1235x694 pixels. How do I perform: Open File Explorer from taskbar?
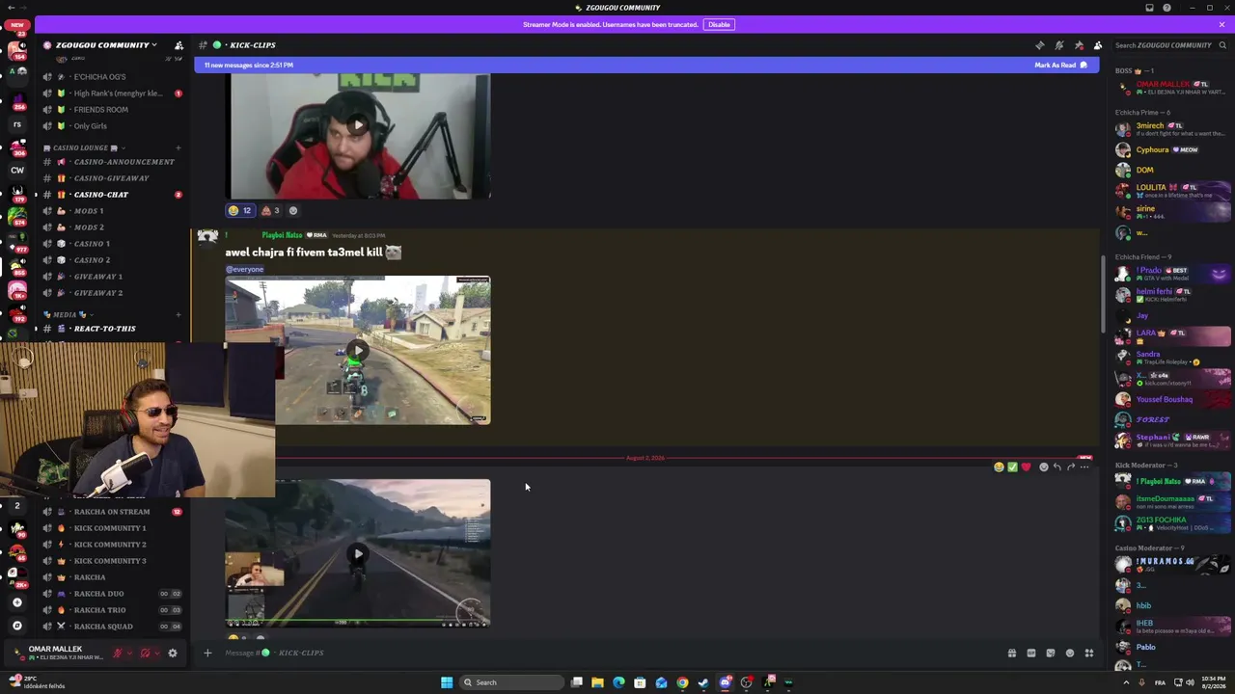[597, 682]
